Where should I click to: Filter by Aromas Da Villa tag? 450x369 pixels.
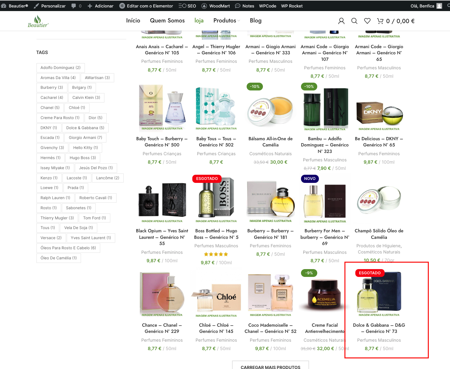58,78
